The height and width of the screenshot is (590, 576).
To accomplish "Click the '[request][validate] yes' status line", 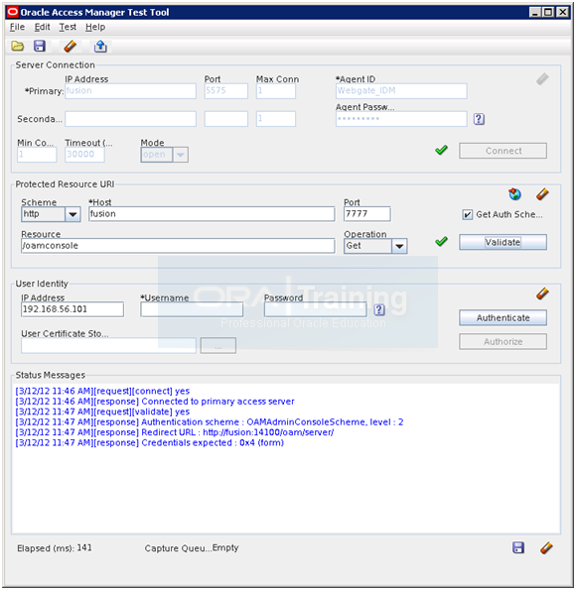I will (102, 412).
